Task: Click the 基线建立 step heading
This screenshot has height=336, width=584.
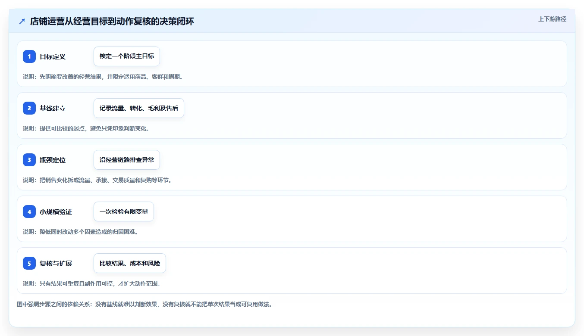Action: [x=53, y=108]
